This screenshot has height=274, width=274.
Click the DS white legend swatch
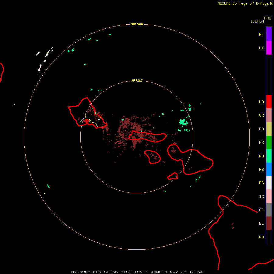point(269,183)
